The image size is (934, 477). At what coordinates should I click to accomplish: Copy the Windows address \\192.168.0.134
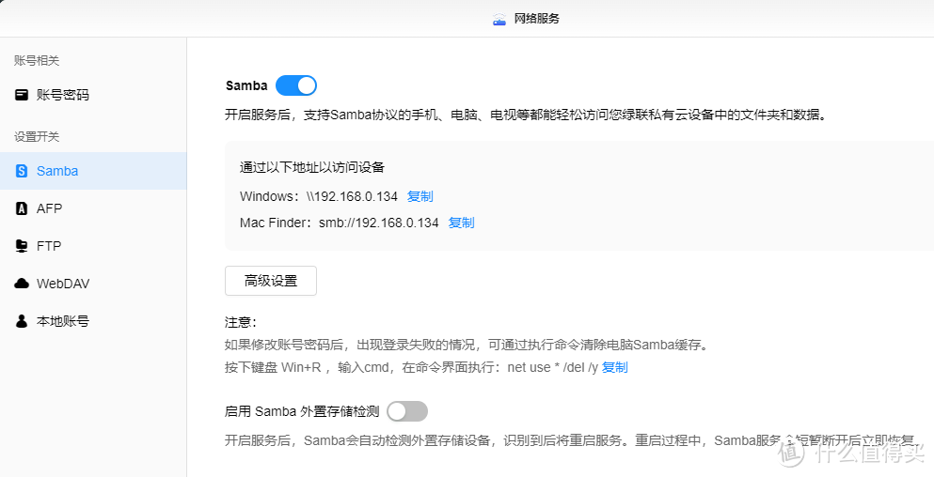pyautogui.click(x=420, y=196)
